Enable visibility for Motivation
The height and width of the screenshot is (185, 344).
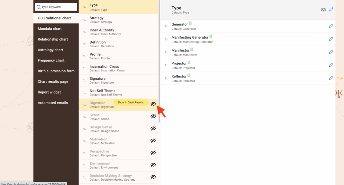point(153,141)
